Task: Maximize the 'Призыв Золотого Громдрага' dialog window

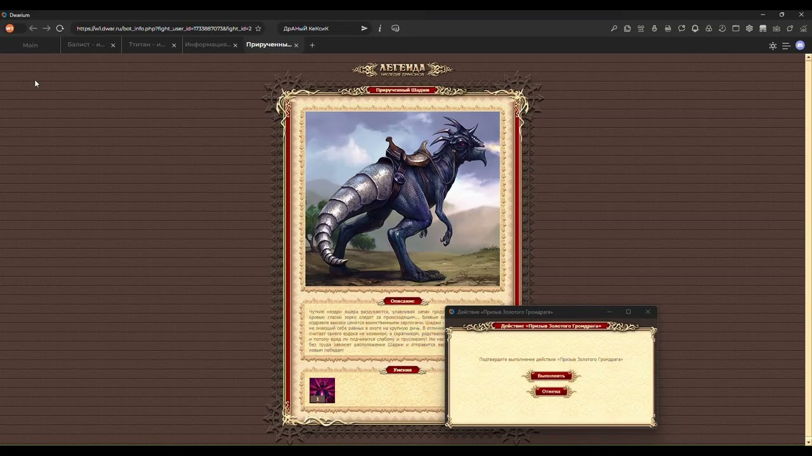Action: point(629,312)
